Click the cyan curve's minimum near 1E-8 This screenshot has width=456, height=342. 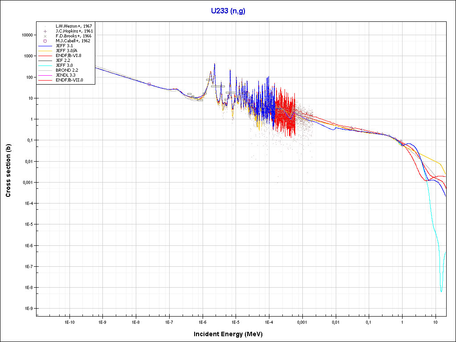click(441, 292)
